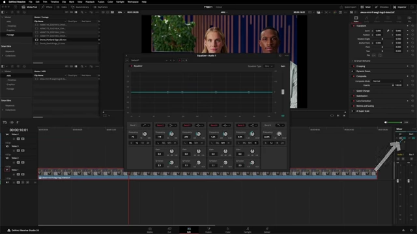Expand the AI Smart Reframe section
417x234 pixels.
[352, 61]
